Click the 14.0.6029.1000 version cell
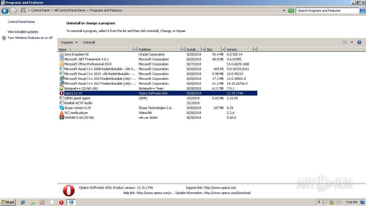 (x=238, y=64)
